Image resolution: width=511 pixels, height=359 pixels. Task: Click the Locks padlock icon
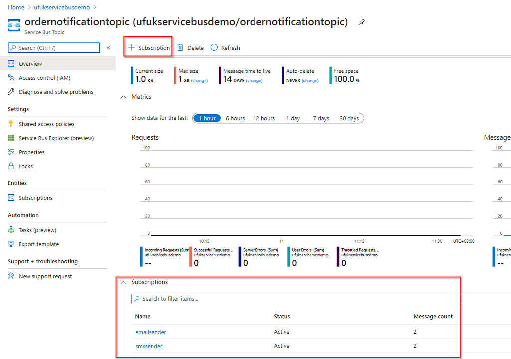point(11,166)
